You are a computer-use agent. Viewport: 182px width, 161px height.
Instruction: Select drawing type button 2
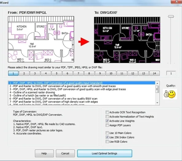click(x=24, y=73)
